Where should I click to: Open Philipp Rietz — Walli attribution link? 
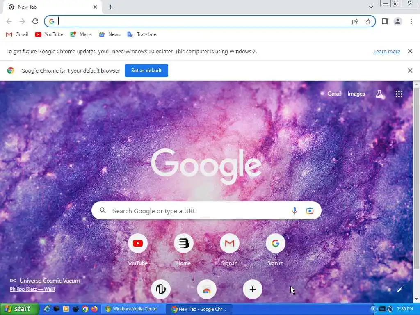pyautogui.click(x=32, y=289)
